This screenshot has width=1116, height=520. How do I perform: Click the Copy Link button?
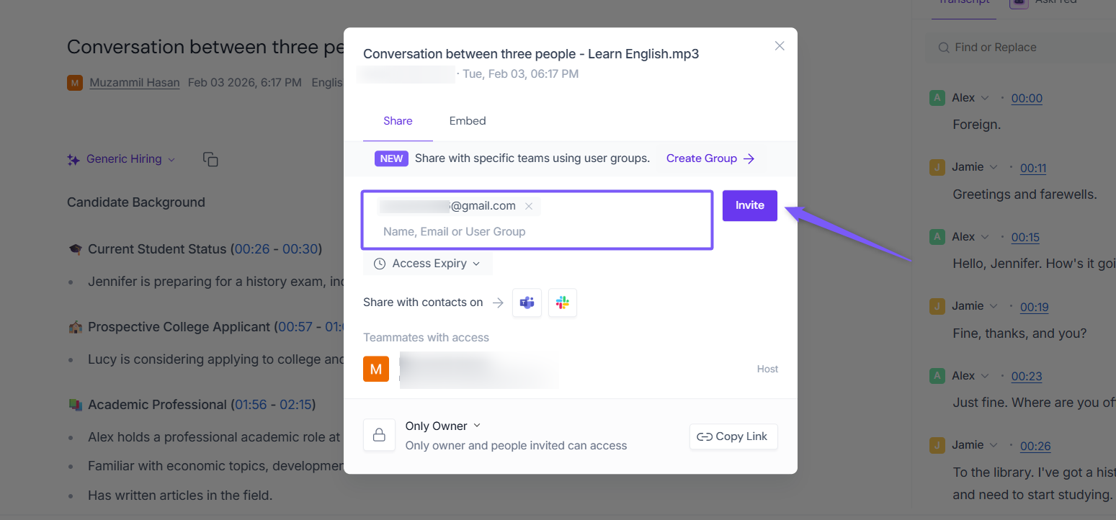733,436
